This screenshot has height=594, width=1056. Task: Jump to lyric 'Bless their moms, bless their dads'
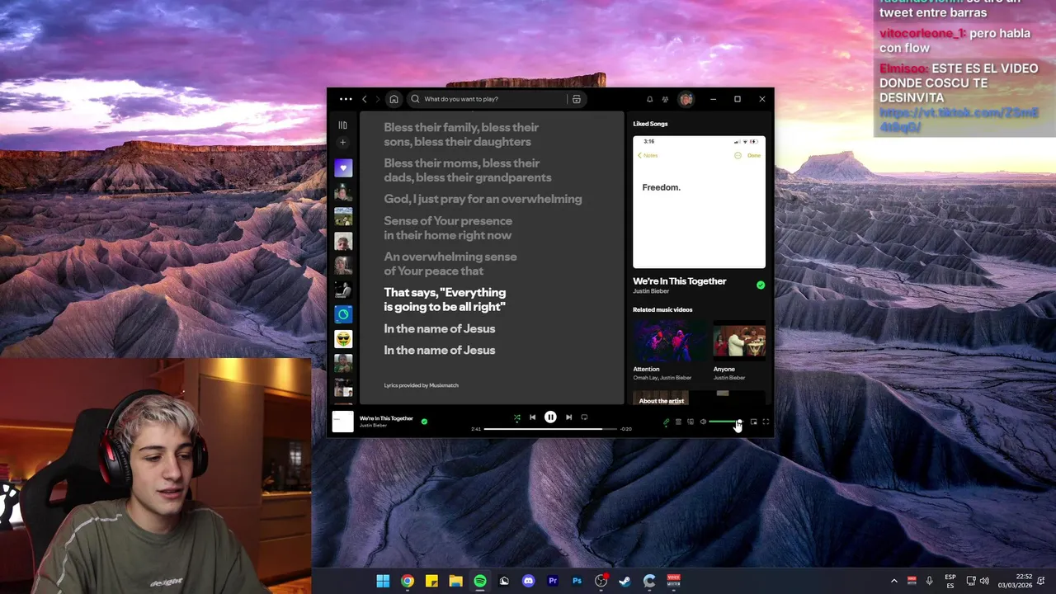(467, 170)
